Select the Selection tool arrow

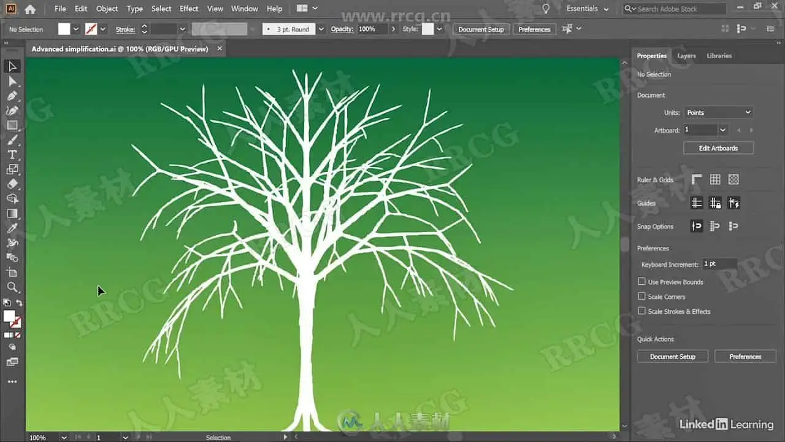12,66
